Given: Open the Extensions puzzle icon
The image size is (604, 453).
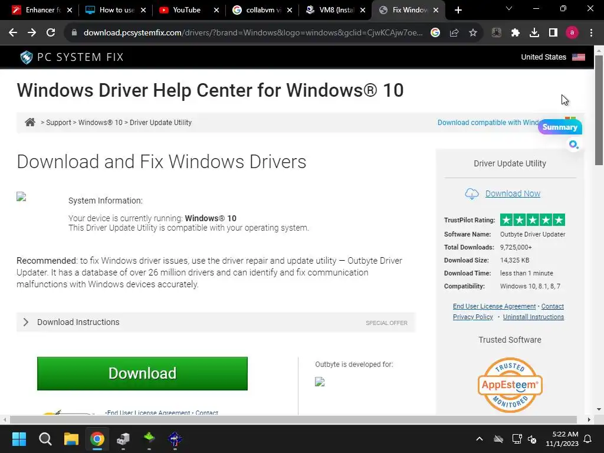Looking at the screenshot, I should click(516, 33).
